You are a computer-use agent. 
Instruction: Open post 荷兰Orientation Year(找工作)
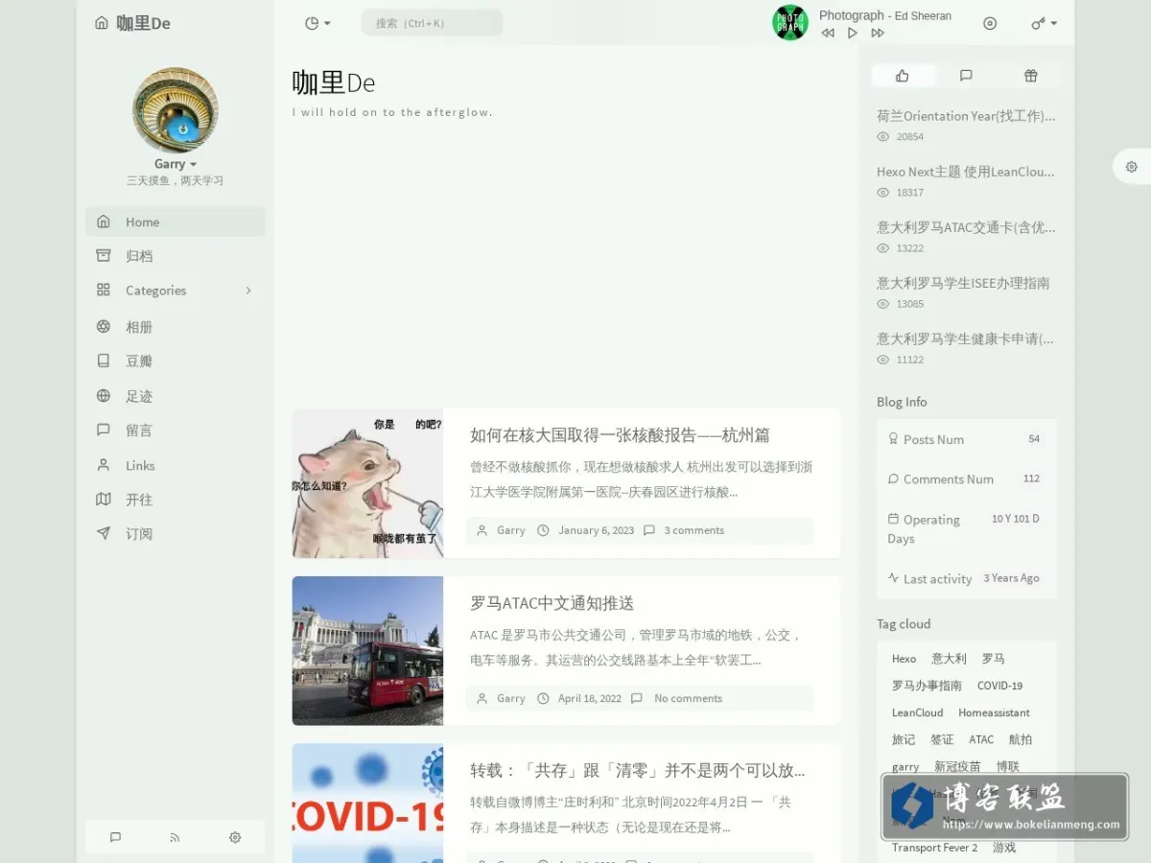(966, 116)
